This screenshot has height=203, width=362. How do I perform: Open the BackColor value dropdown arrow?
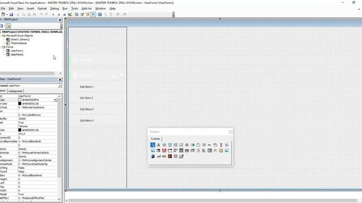click(55, 100)
